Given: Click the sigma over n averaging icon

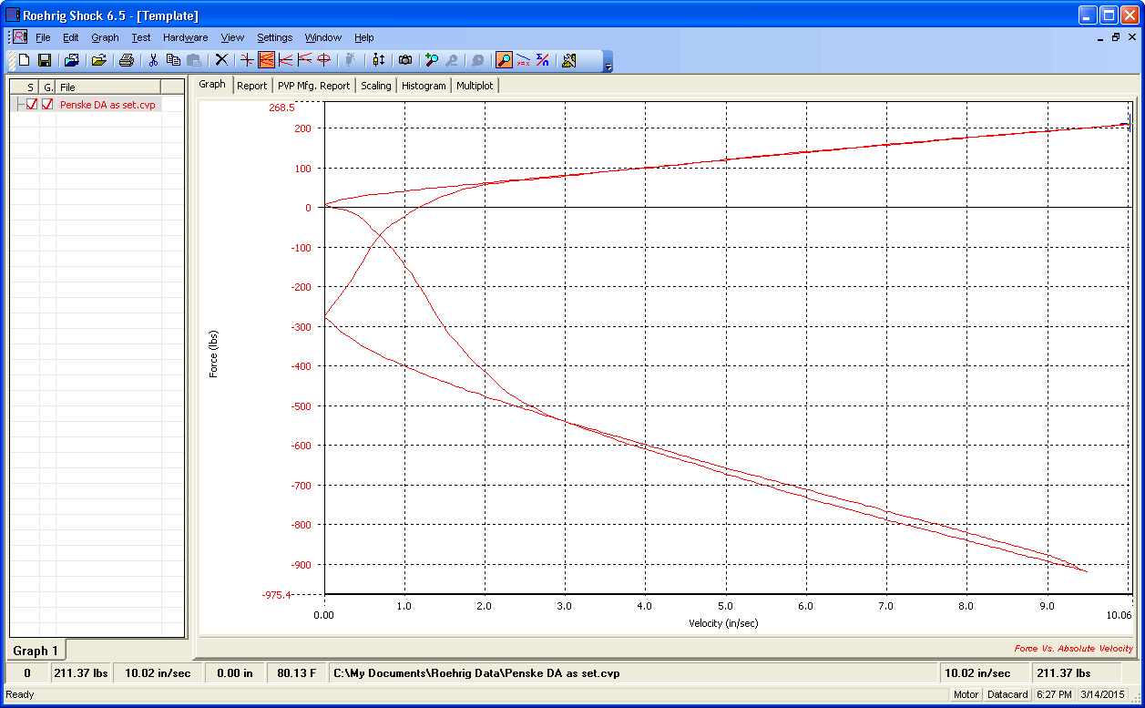Looking at the screenshot, I should tap(542, 60).
